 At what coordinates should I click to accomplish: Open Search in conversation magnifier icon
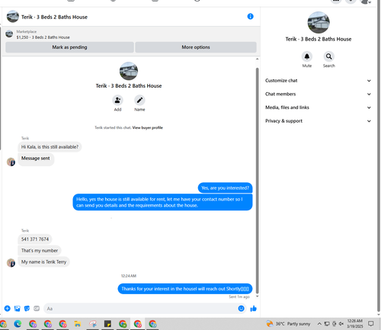coord(328,56)
